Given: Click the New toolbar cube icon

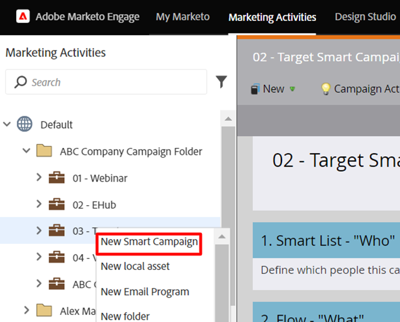Looking at the screenshot, I should tap(255, 89).
